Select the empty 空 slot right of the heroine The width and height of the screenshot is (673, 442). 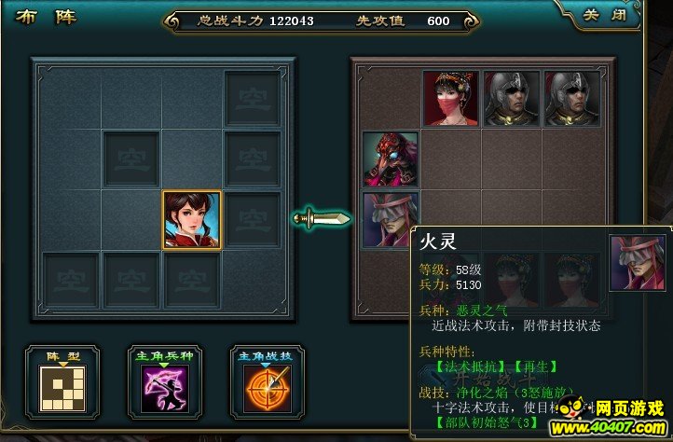[x=253, y=220]
